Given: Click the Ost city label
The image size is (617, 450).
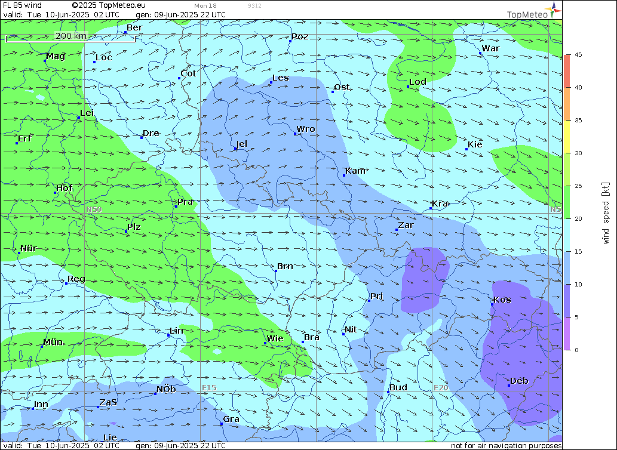Looking at the screenshot, I should 342,87.
